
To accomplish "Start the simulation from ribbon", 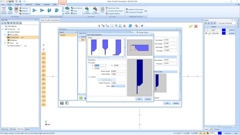I will point(87,10).
